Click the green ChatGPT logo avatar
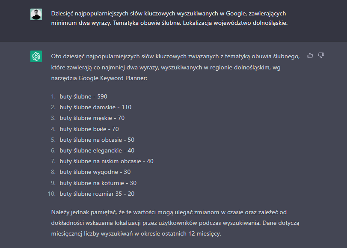 (36, 56)
